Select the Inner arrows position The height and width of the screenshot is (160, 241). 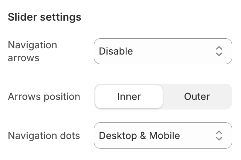[129, 97]
